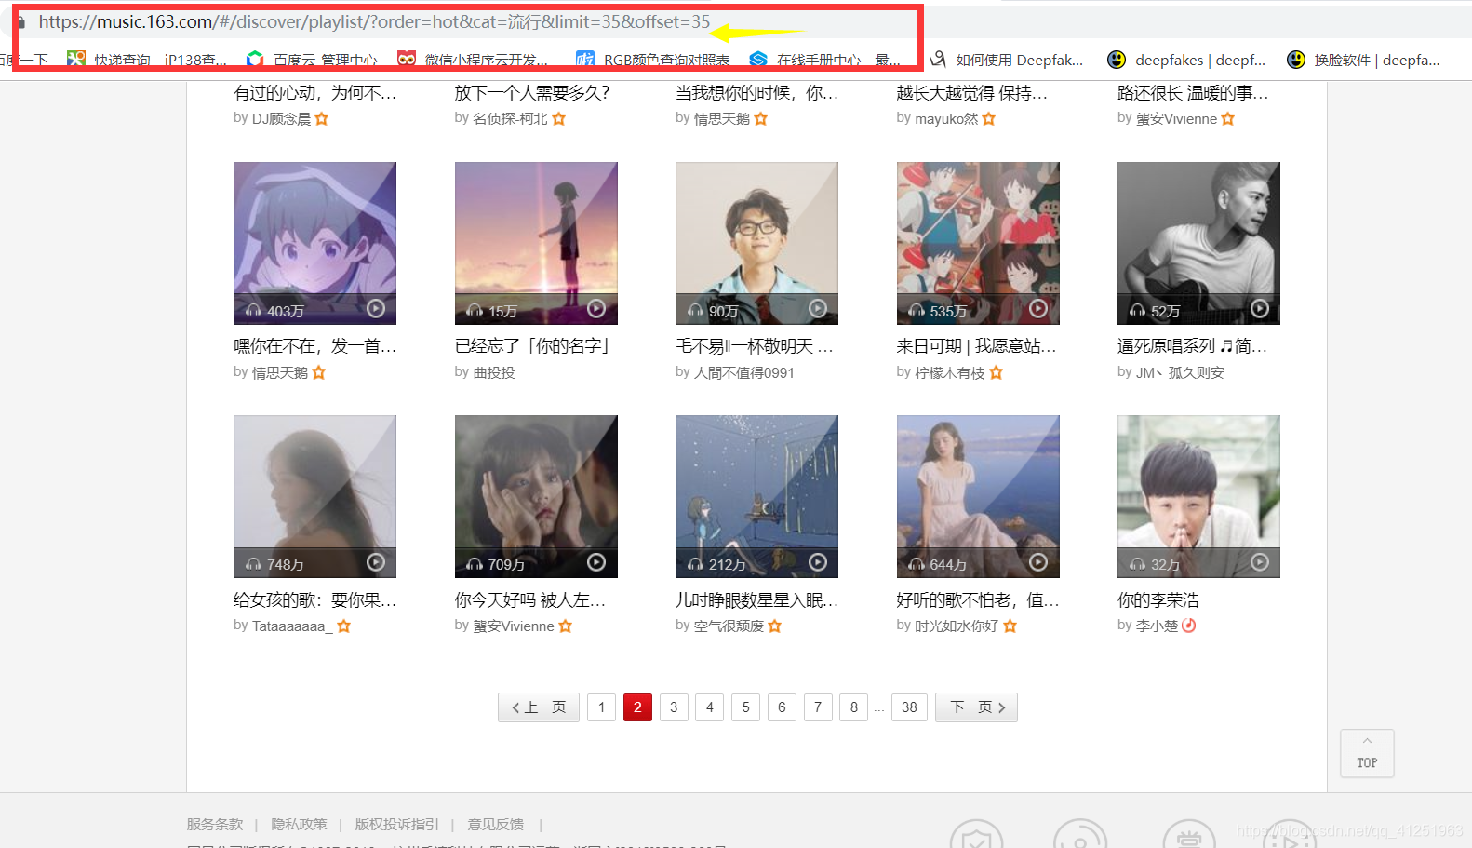Open author profile 曲投投
Image resolution: width=1472 pixels, height=848 pixels.
tap(494, 372)
